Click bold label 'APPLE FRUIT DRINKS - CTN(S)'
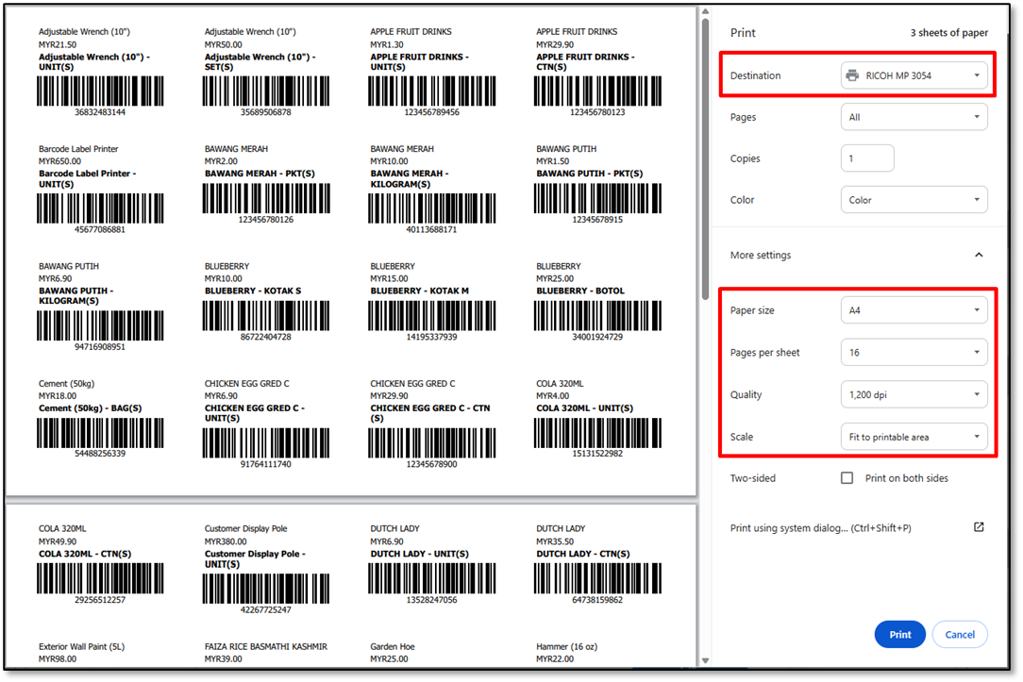This screenshot has height=682, width=1023. (x=585, y=62)
